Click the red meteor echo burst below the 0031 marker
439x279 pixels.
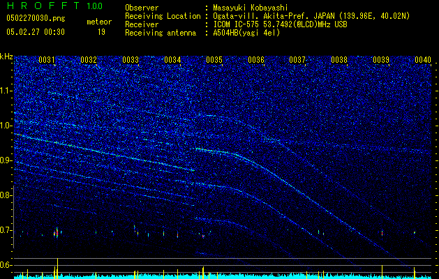pos(57,233)
